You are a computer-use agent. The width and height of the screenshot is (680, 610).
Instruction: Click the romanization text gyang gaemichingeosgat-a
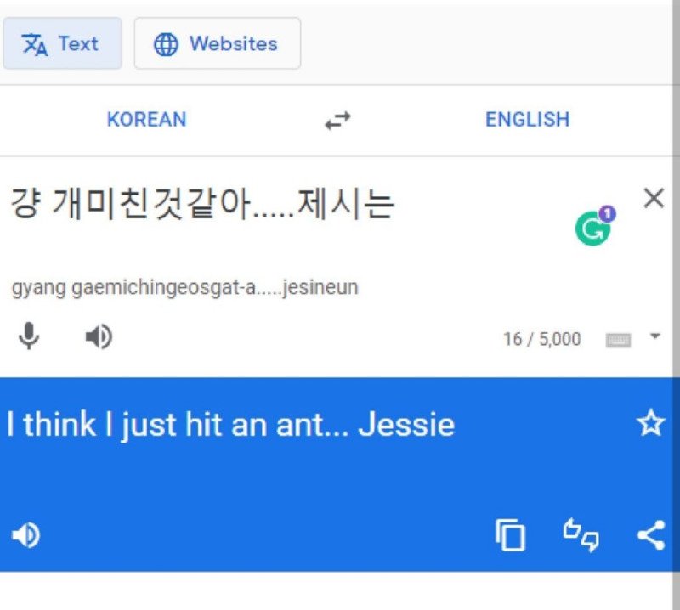(134, 287)
